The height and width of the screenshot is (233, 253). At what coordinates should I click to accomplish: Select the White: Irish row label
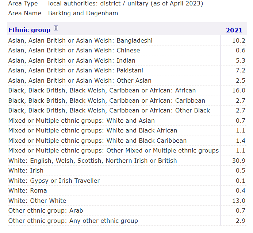click(x=26, y=171)
